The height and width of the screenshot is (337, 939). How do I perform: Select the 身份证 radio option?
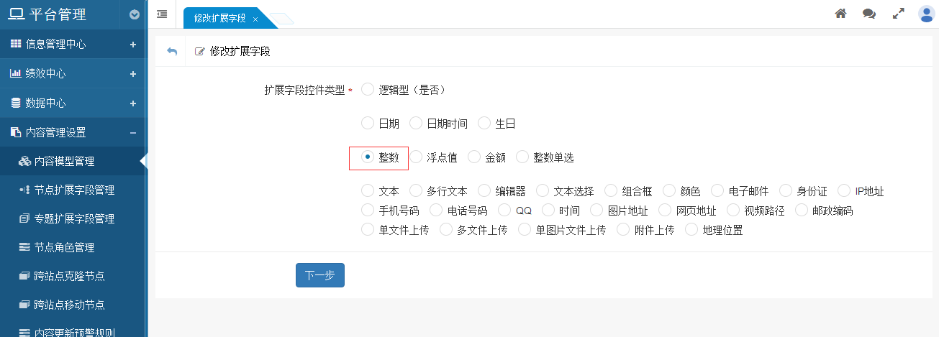pyautogui.click(x=786, y=191)
